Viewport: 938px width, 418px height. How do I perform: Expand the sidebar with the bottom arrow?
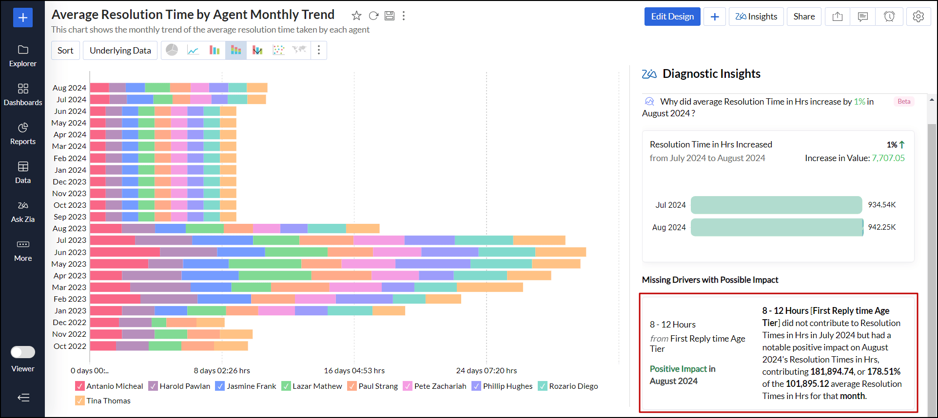coord(23,398)
